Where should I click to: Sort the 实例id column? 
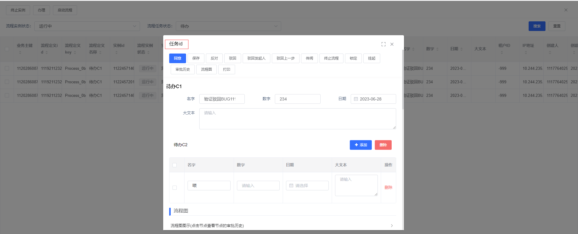pos(117,52)
